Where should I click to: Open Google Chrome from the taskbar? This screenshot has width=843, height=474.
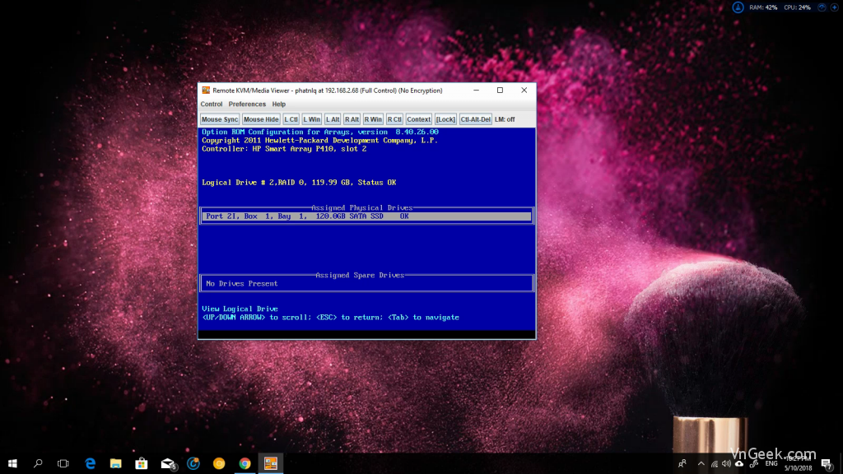coord(245,463)
